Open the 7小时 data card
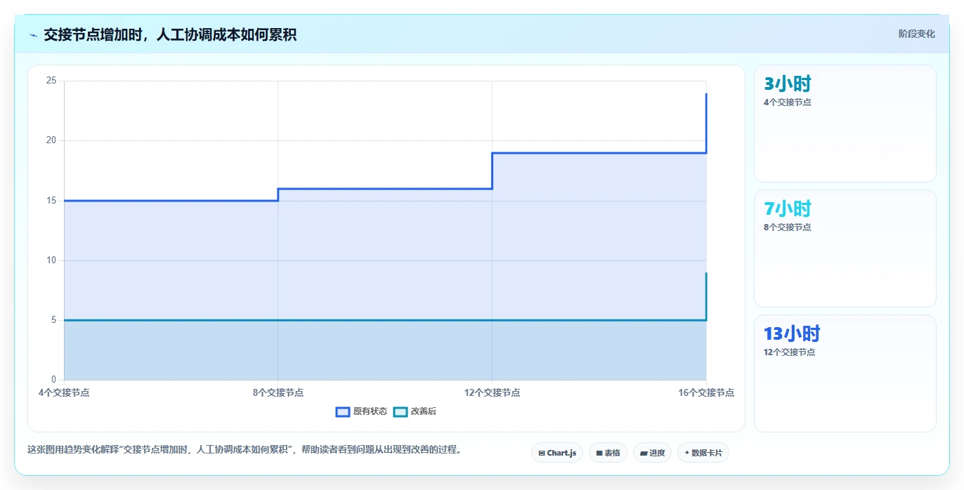This screenshot has width=964, height=490. tap(845, 249)
